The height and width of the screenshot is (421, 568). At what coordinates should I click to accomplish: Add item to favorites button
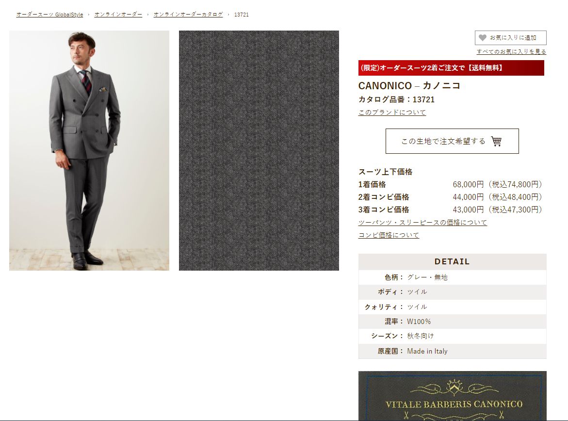pyautogui.click(x=510, y=38)
